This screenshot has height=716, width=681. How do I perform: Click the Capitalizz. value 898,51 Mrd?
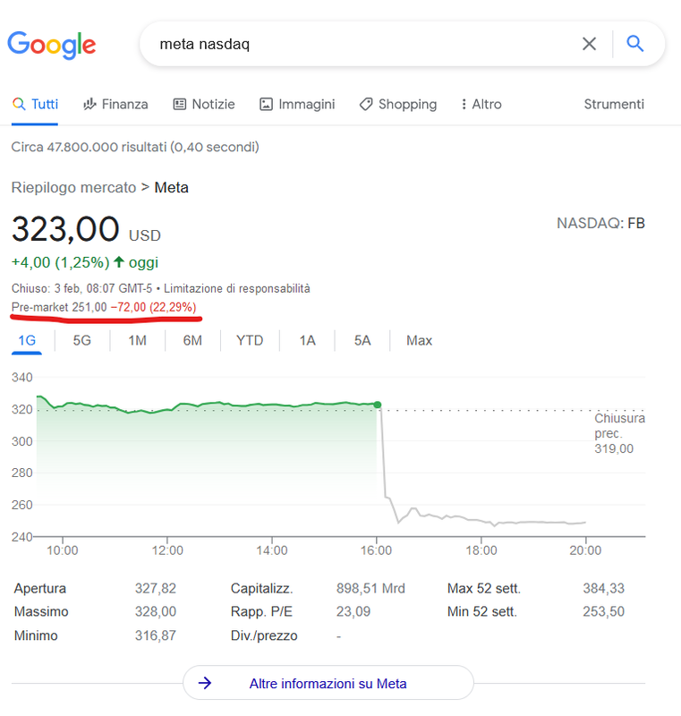pos(370,588)
